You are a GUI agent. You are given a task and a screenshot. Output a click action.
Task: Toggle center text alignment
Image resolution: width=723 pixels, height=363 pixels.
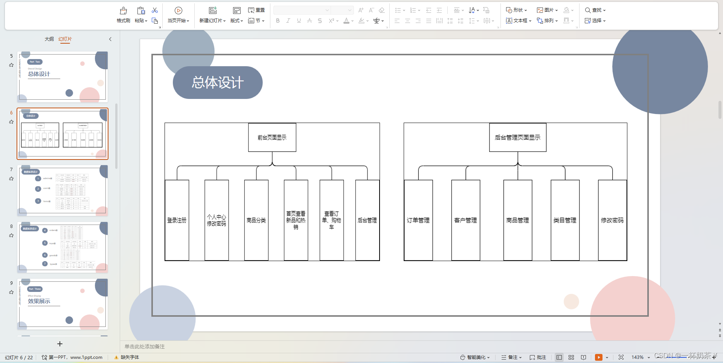point(407,21)
